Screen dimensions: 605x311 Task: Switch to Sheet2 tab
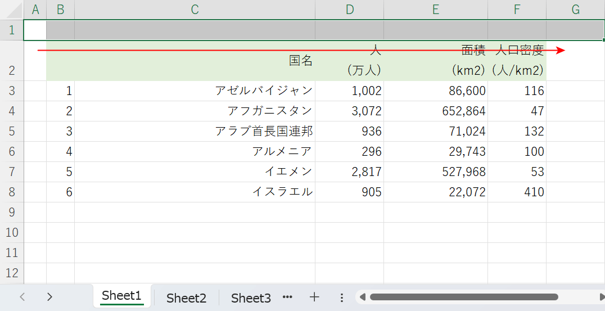pyautogui.click(x=186, y=298)
